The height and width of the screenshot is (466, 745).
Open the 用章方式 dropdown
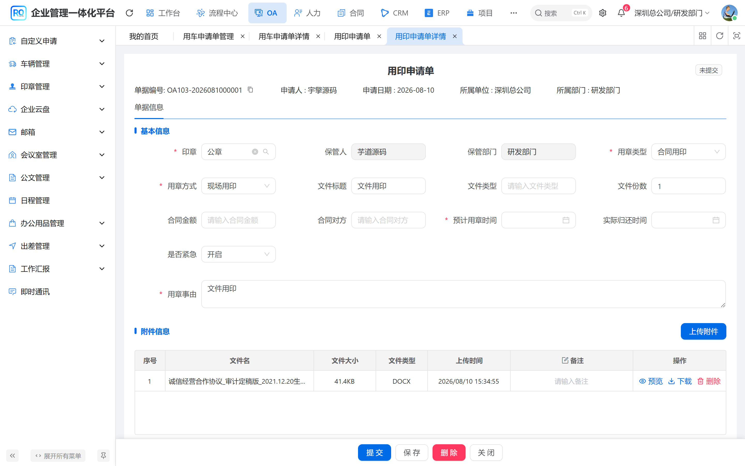click(x=238, y=186)
